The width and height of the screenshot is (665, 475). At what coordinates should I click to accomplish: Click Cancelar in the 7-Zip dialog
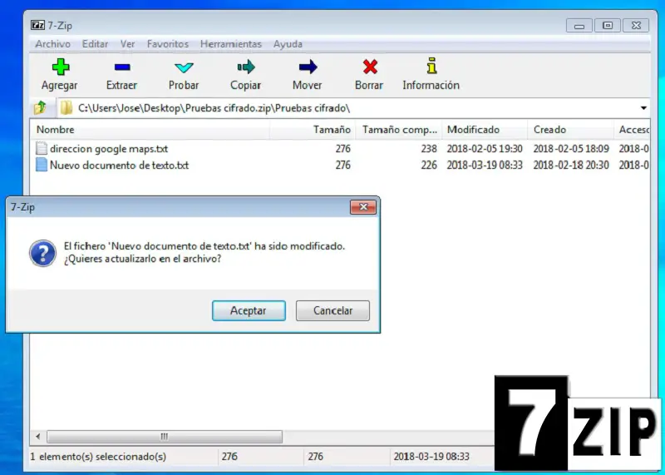pyautogui.click(x=332, y=311)
